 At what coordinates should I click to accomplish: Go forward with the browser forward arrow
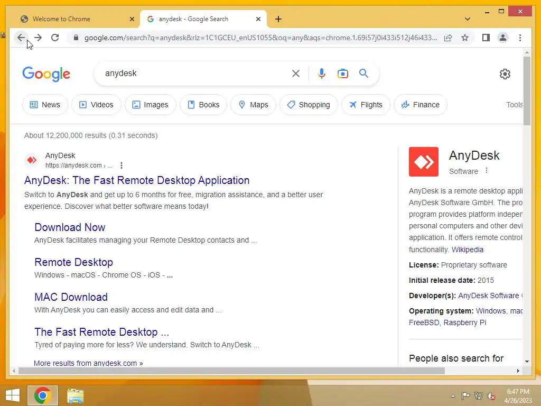click(38, 38)
